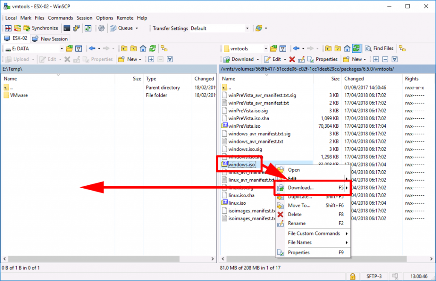This screenshot has width=436, height=281.
Task: Click local Invert Selection icon
Action: pos(170,59)
